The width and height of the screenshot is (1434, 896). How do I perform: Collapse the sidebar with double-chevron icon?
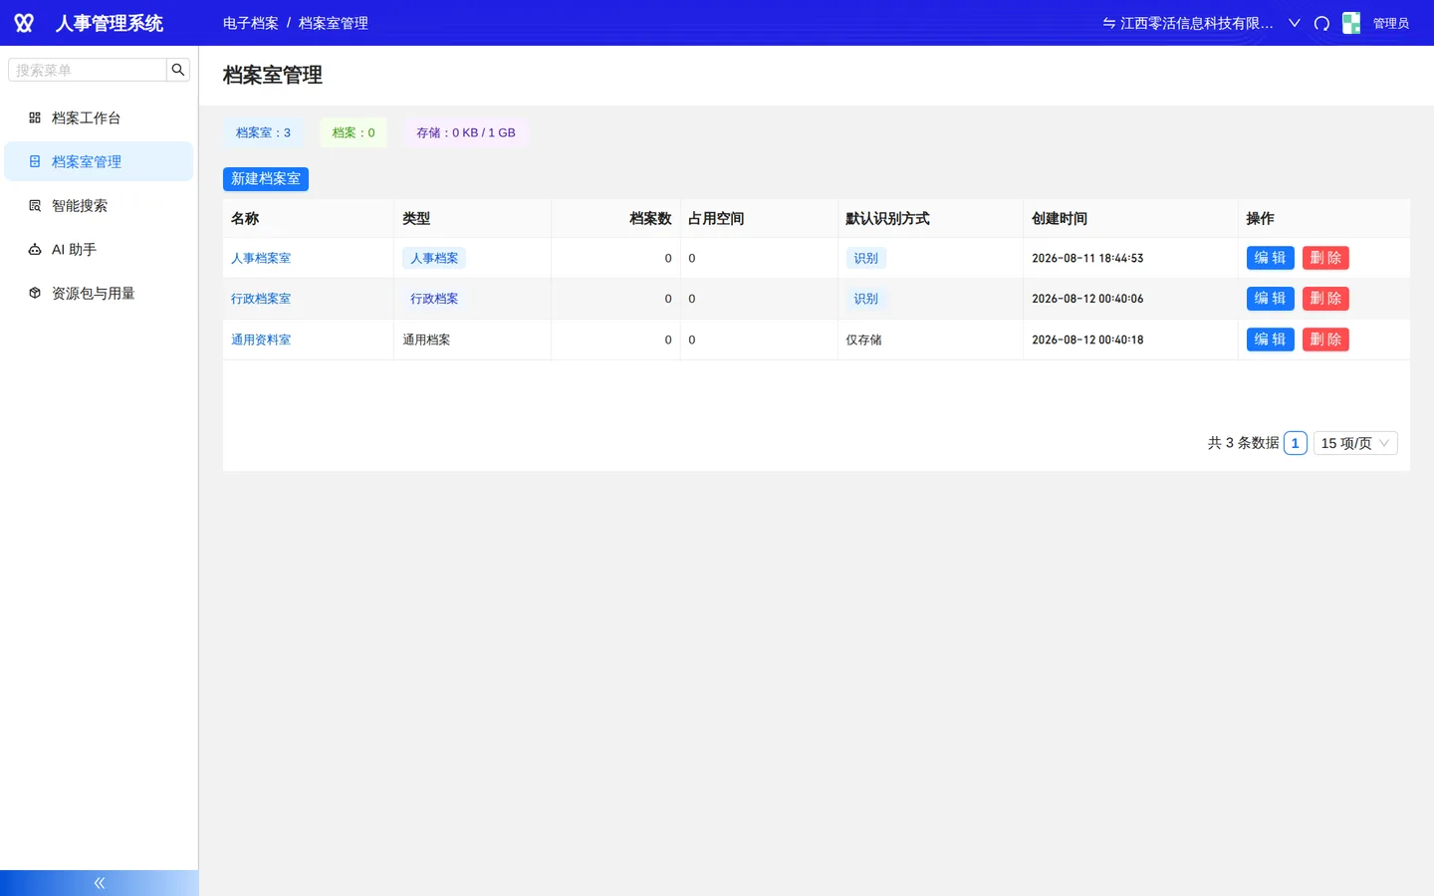click(x=100, y=883)
